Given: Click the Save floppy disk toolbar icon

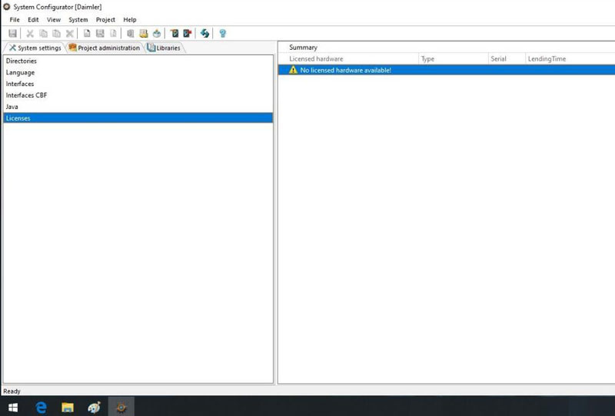Looking at the screenshot, I should pos(12,33).
